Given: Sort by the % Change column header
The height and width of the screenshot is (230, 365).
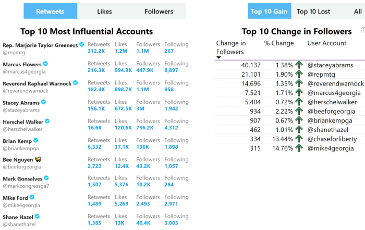Looking at the screenshot, I should coord(279,43).
